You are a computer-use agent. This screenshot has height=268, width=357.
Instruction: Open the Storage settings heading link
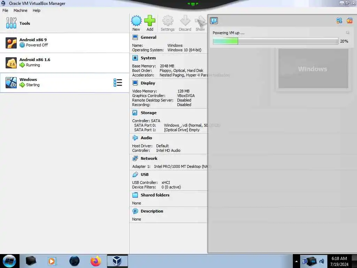(x=149, y=113)
